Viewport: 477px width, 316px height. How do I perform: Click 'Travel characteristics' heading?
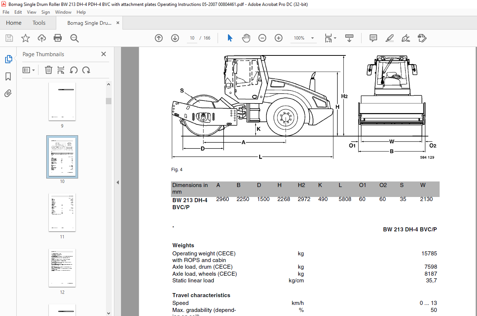(x=201, y=295)
